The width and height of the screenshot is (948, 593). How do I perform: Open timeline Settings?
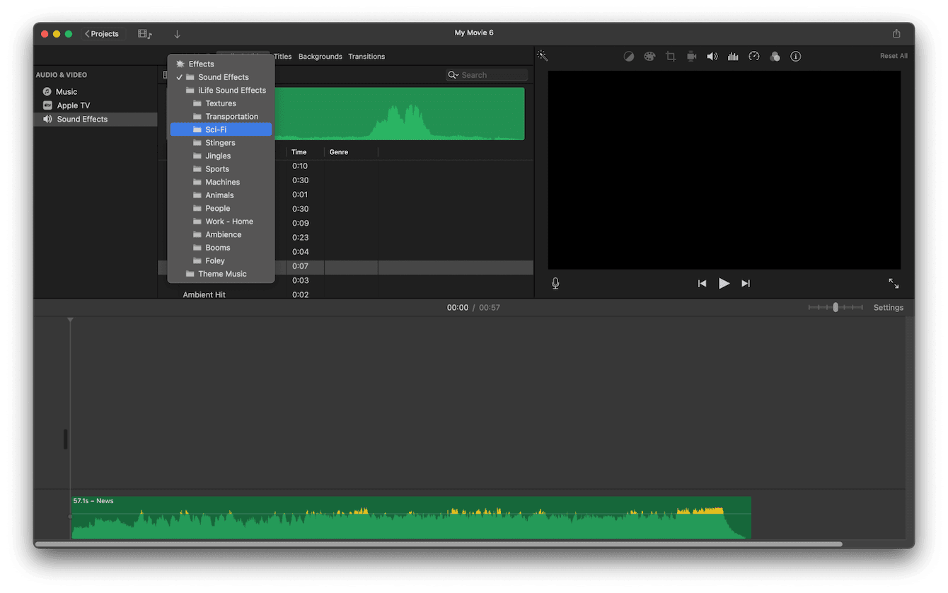click(888, 308)
